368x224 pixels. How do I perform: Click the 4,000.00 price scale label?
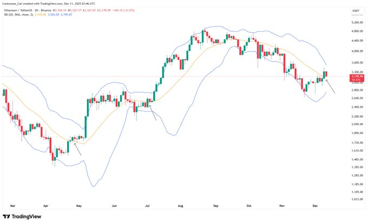[356, 52]
